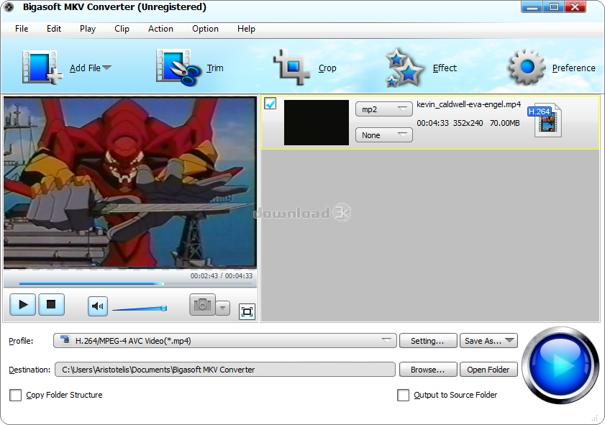605x425 pixels.
Task: Click the Setting... button
Action: coord(428,341)
